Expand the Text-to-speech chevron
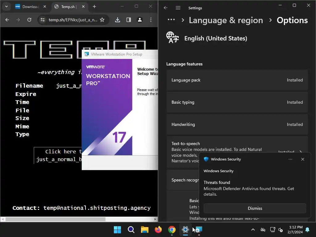The height and width of the screenshot is (237, 316). (301, 152)
